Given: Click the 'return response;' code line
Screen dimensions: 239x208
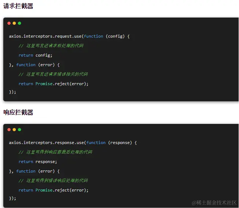Looking at the screenshot, I should pyautogui.click(x=38, y=162).
